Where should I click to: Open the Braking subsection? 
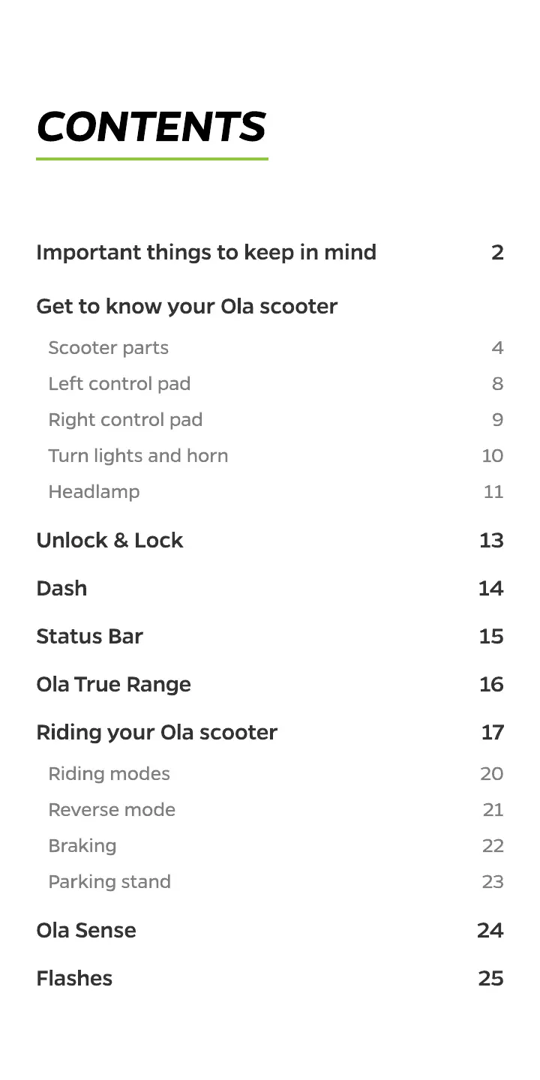point(82,846)
